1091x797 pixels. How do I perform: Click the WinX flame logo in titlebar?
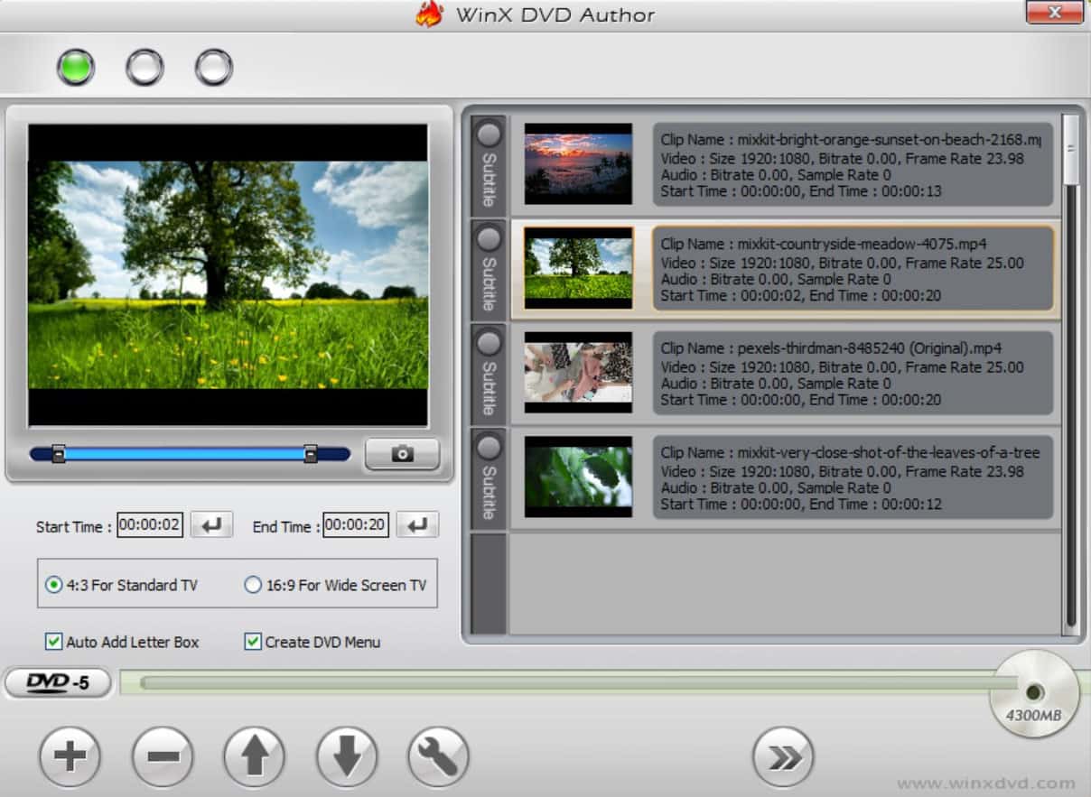(428, 14)
